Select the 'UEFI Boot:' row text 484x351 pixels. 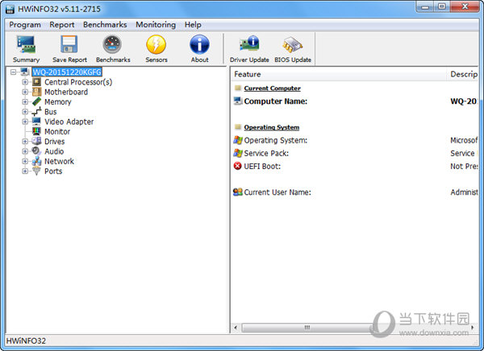pos(262,166)
